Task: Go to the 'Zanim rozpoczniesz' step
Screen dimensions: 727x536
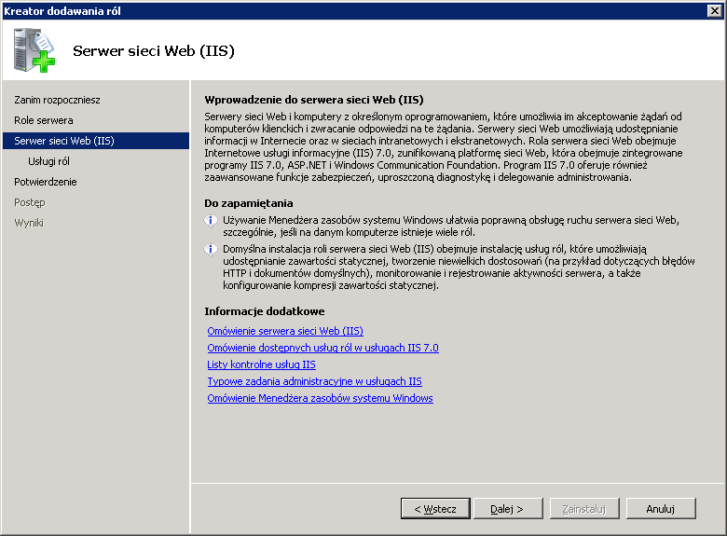Action: point(57,100)
